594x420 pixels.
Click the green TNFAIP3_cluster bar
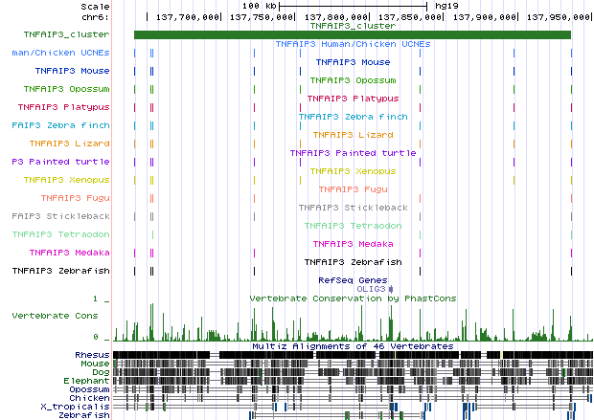[x=352, y=34]
